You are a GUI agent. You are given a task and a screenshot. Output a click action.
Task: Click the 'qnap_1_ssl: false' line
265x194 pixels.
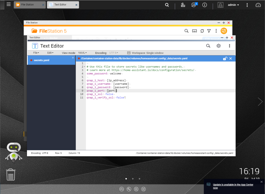coord(100,94)
